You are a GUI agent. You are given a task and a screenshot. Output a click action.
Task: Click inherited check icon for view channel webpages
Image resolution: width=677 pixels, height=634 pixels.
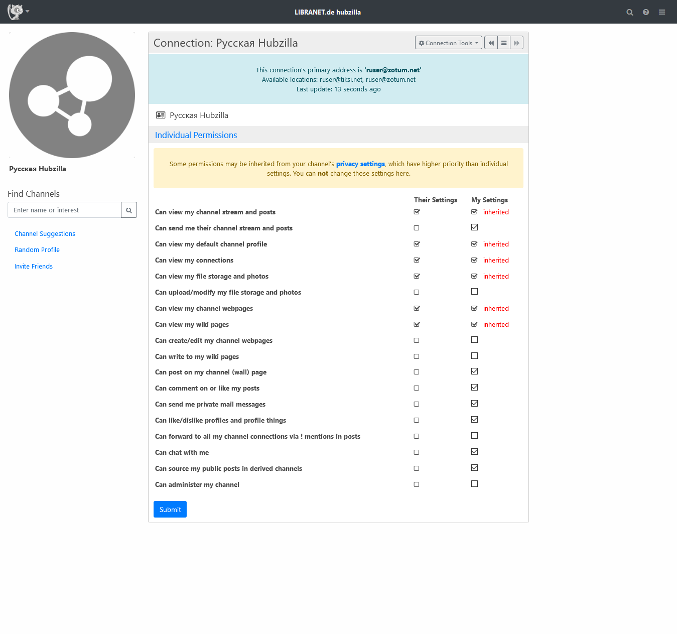(474, 308)
